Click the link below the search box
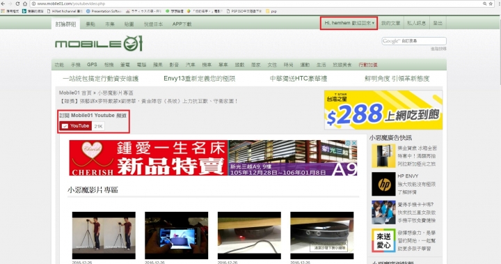The height and width of the screenshot is (264, 501). point(438,49)
